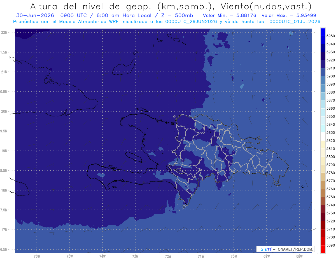Click the '5870' color scale value

tap(330, 100)
